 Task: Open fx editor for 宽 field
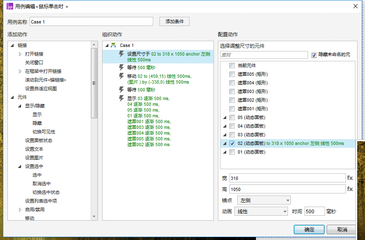point(350,178)
